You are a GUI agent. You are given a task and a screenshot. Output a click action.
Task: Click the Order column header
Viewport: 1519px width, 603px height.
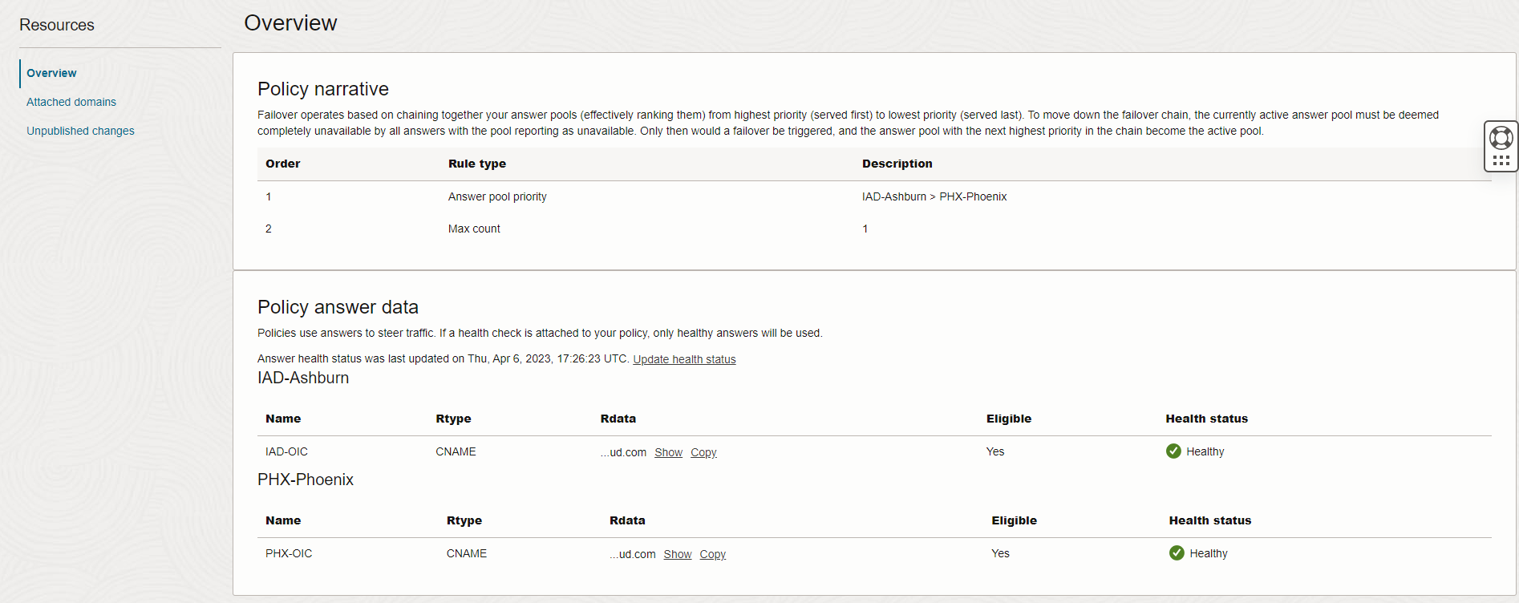[x=283, y=164]
